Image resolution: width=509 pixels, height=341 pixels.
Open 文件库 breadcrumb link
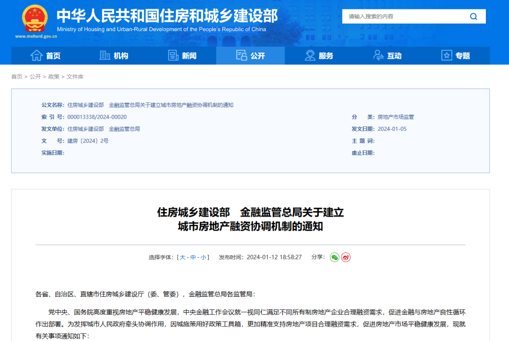coord(75,77)
